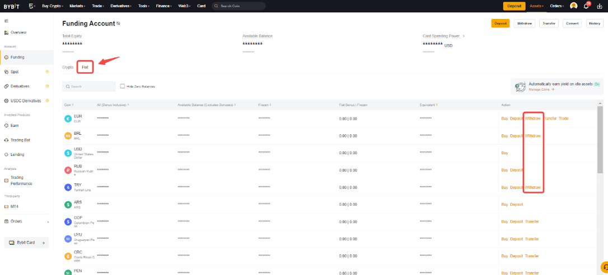This screenshot has width=608, height=275.
Task: Collapse the sidebar using the hamburger icon
Action: pyautogui.click(x=6, y=21)
